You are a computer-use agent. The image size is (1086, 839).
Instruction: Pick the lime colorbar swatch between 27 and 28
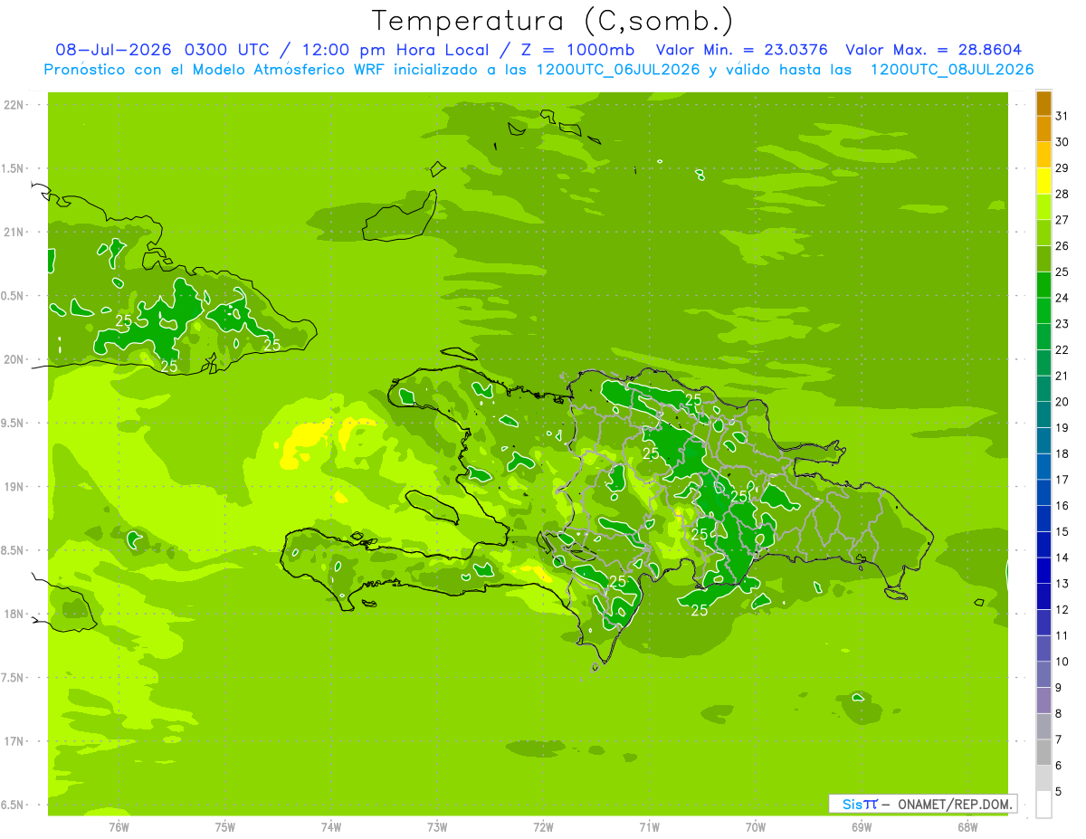pos(1043,207)
